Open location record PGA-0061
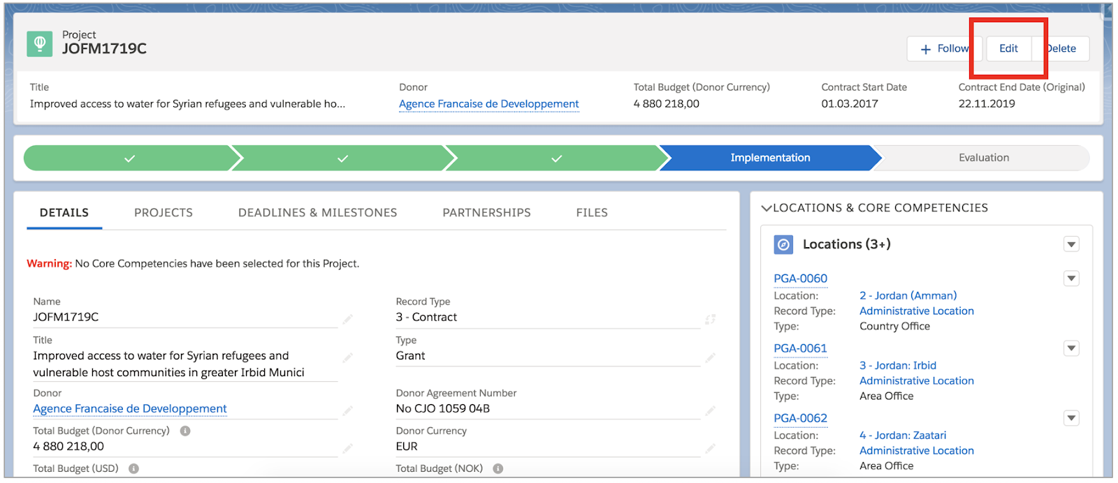Screen dimensions: 1118x483 [800, 348]
